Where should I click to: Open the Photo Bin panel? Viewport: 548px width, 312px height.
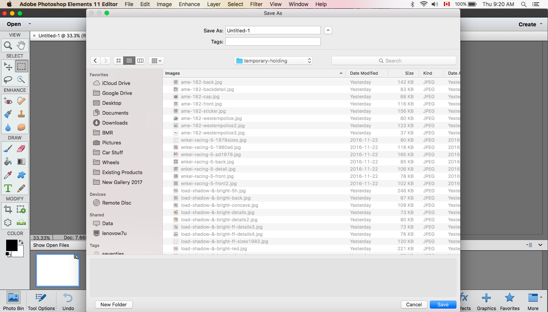[x=13, y=301]
